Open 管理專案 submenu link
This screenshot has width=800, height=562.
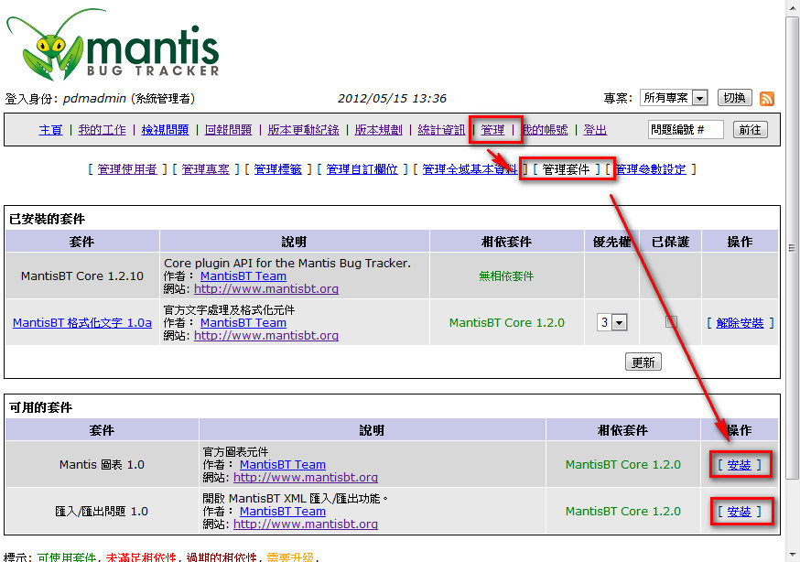point(206,169)
